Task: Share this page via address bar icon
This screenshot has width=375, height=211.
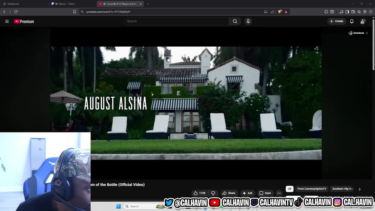Action: coord(272,12)
